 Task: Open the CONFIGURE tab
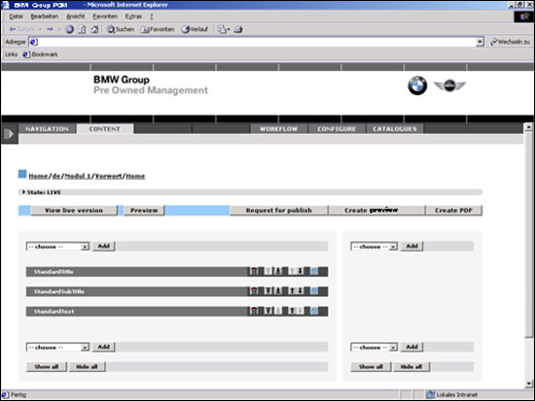point(337,129)
